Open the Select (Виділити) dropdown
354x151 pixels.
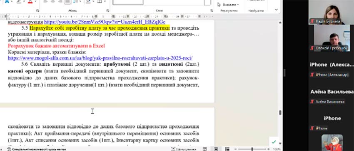coord(228,5)
